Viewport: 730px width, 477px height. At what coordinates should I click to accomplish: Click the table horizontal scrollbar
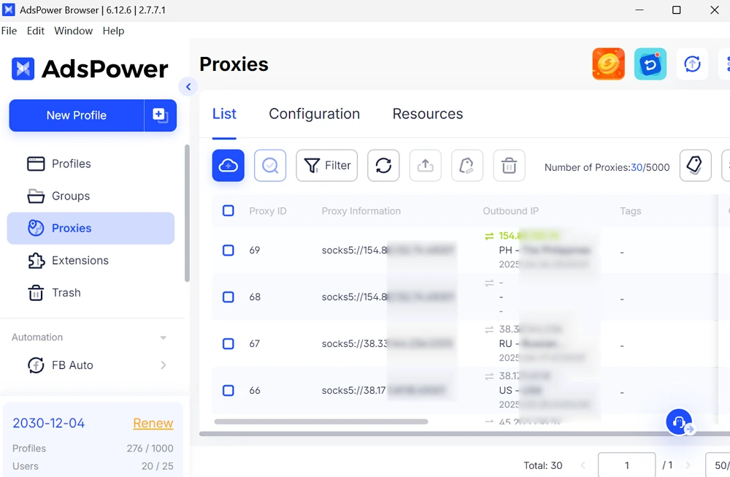pyautogui.click(x=320, y=421)
